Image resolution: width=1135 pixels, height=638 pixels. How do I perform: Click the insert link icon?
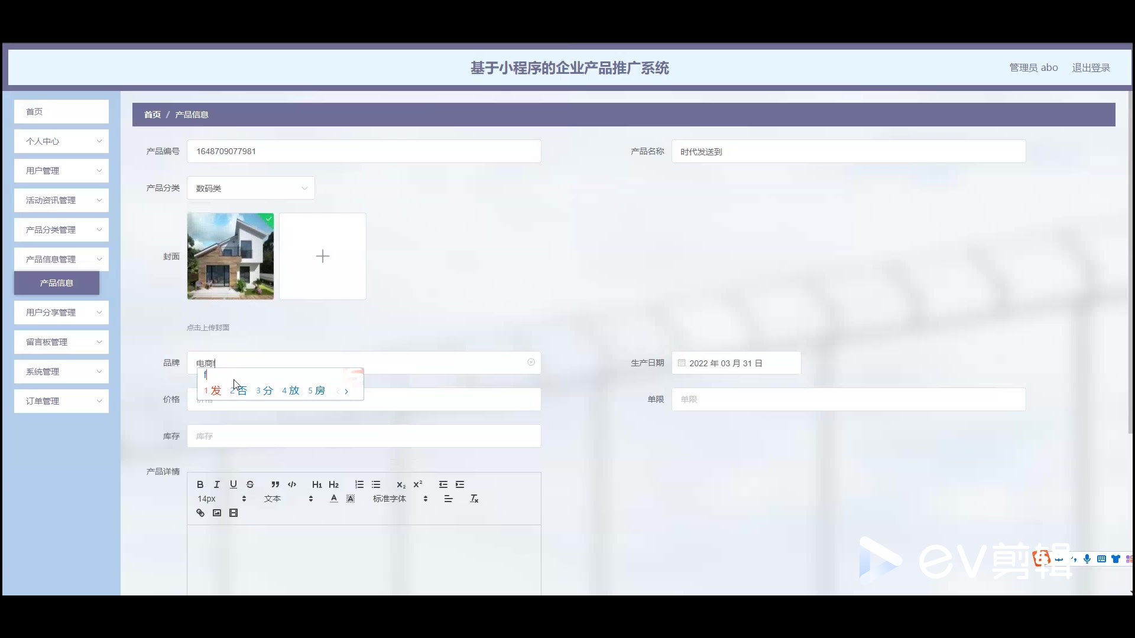tap(200, 513)
